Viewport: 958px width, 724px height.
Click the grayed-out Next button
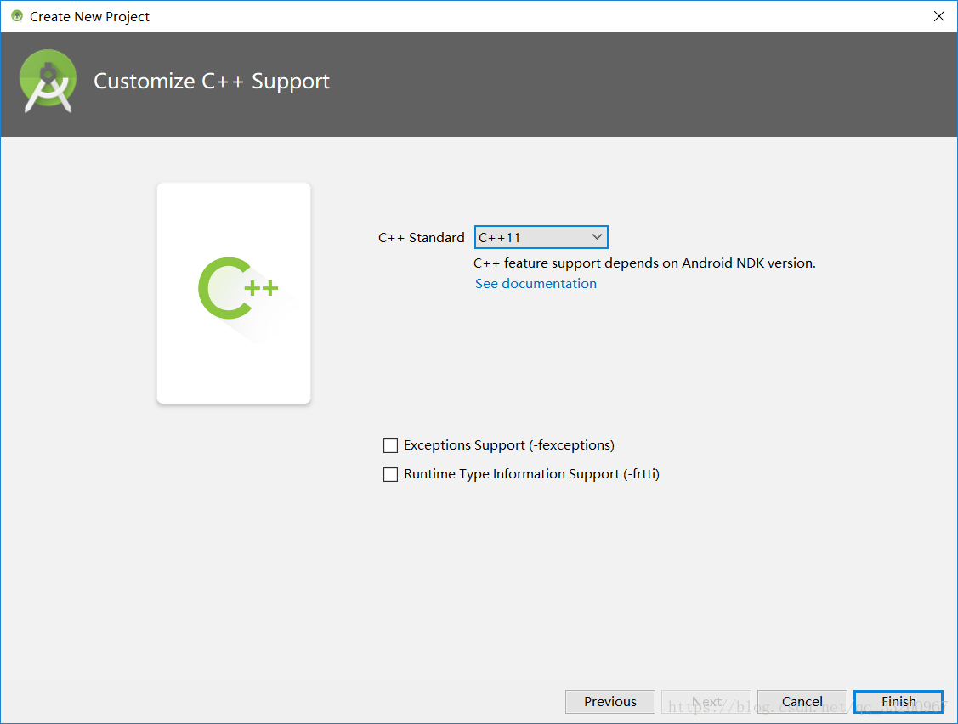point(706,702)
